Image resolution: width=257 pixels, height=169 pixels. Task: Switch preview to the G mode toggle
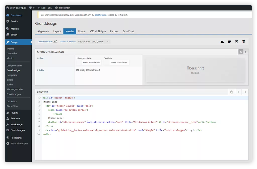(241, 52)
